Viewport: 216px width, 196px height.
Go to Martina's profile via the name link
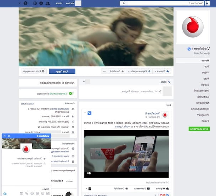tap(70, 3)
